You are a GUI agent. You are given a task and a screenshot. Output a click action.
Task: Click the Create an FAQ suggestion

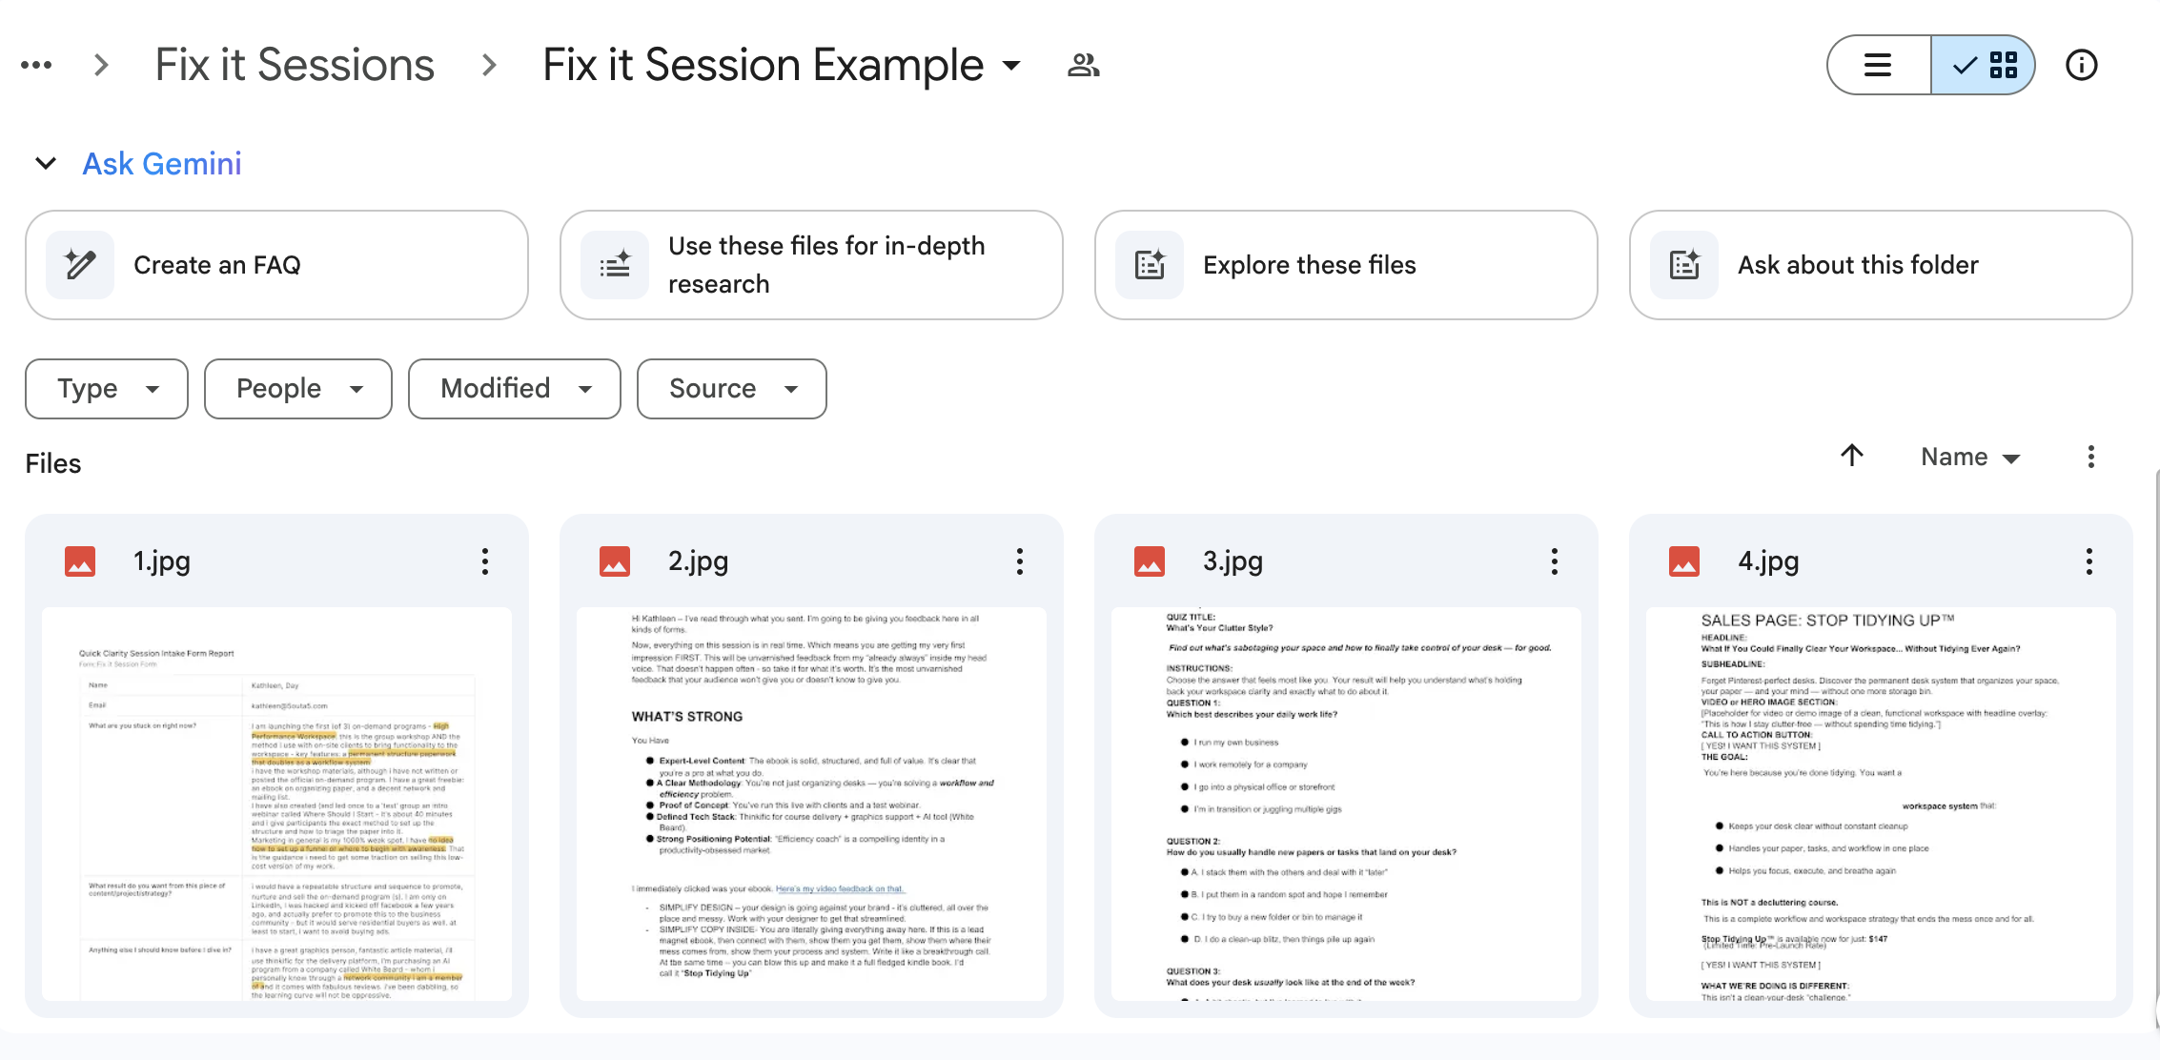click(x=276, y=265)
